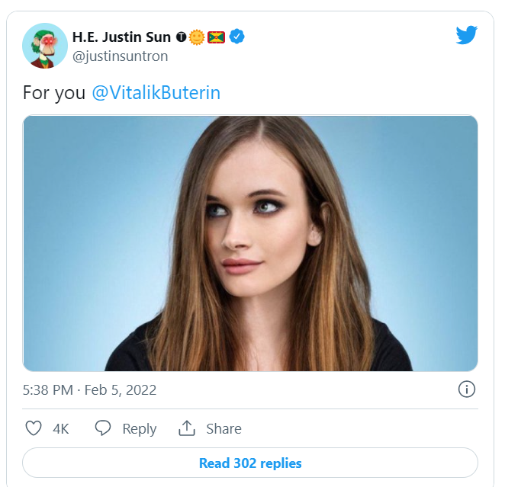Click the black circular badge after the name

181,37
